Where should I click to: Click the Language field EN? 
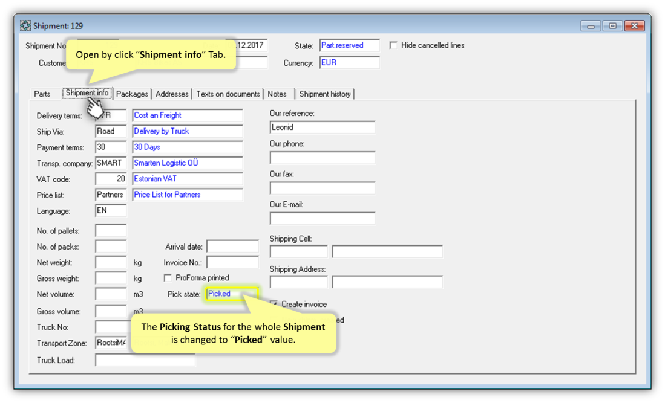tap(111, 211)
